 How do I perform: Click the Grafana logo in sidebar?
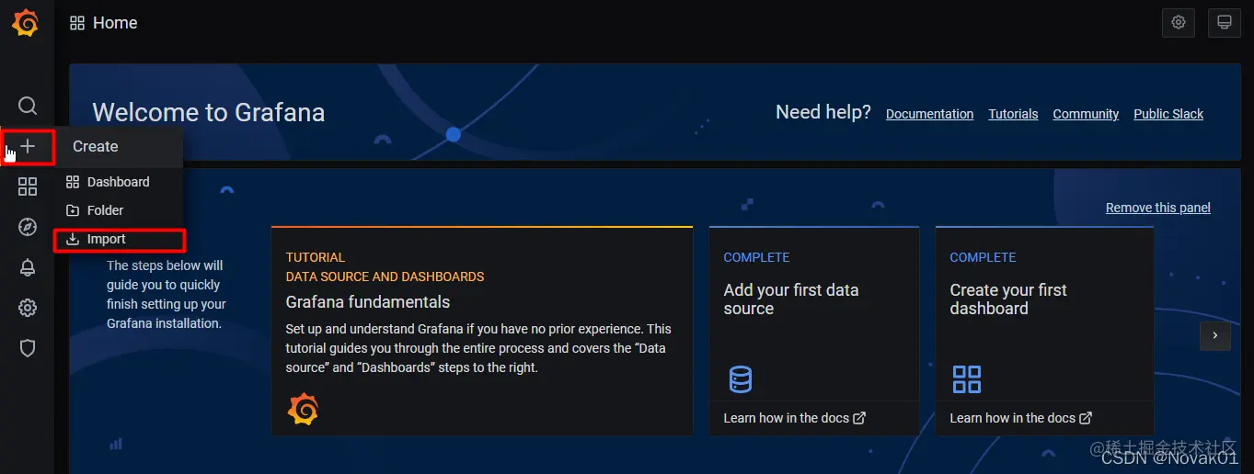[x=26, y=23]
